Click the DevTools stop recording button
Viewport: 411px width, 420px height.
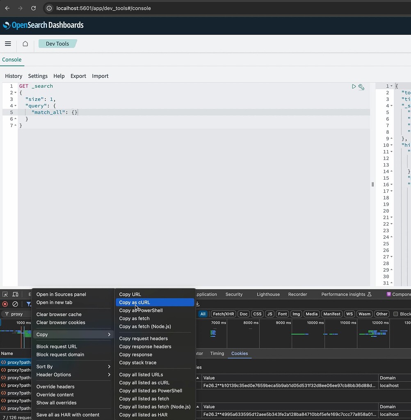[x=5, y=304]
